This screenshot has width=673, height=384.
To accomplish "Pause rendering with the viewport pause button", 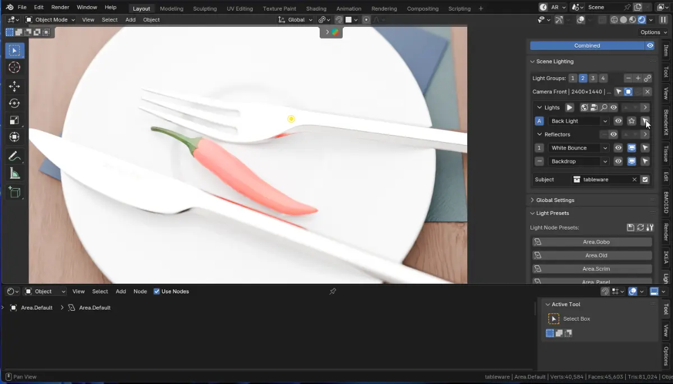I will pos(663,20).
